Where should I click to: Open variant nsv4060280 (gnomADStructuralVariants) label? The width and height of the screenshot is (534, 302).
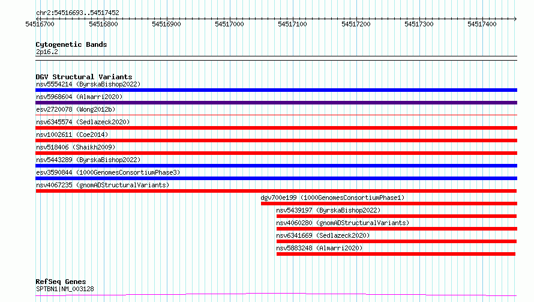343,223
